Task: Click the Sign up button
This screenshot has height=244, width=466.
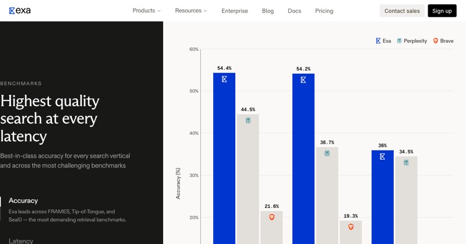Action: click(442, 11)
